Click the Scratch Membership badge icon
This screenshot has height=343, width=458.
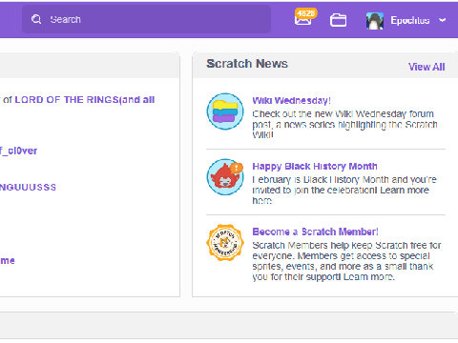pyautogui.click(x=225, y=243)
